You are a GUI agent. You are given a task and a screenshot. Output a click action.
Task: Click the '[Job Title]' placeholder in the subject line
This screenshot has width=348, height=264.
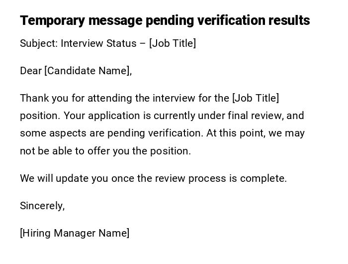(x=173, y=43)
